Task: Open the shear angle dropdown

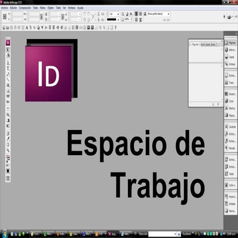Action: coord(79,20)
